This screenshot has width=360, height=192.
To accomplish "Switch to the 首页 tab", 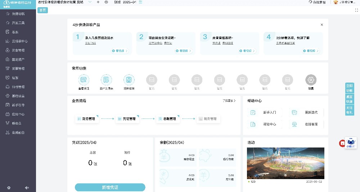I will [42, 10].
